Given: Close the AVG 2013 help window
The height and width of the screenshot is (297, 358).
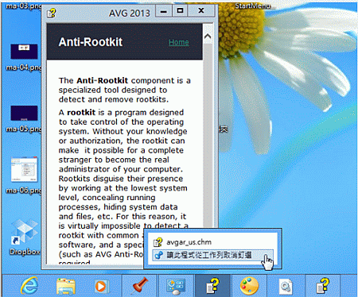Looking at the screenshot, I should point(201,11).
